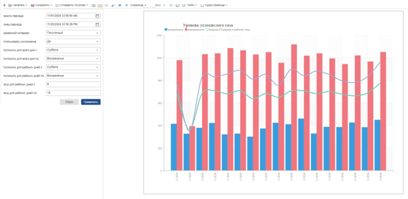Viewport: 408px width, 199px height.
Task: Click Часы для рабочих дней с field
Action: pyautogui.click(x=73, y=84)
